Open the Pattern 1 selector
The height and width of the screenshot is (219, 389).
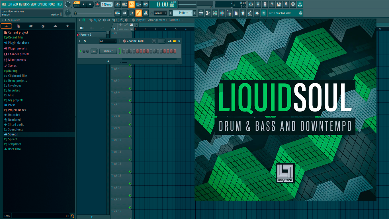pos(183,13)
